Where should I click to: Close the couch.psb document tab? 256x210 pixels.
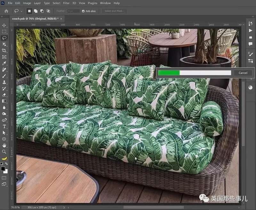tap(61, 19)
